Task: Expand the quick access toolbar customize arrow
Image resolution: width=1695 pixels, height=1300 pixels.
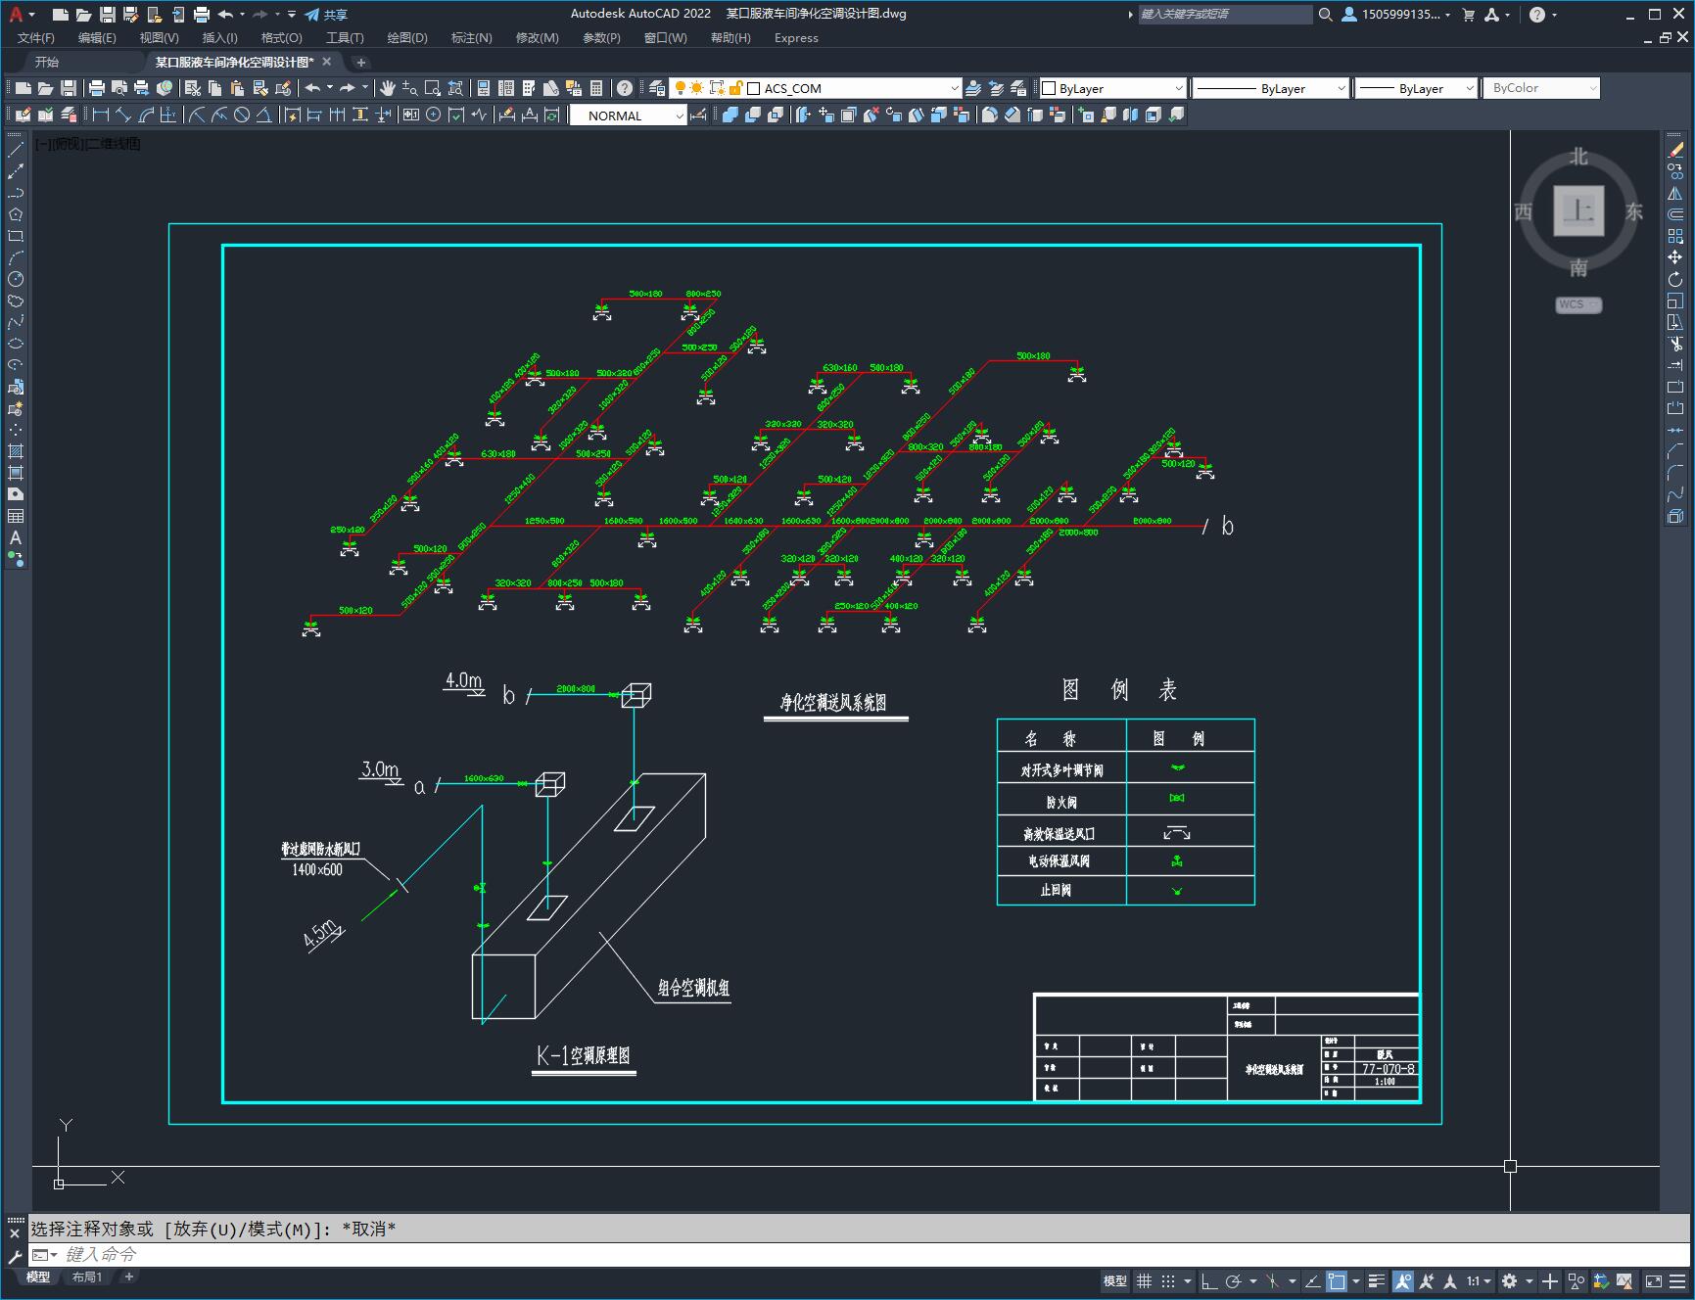Action: pos(292,14)
